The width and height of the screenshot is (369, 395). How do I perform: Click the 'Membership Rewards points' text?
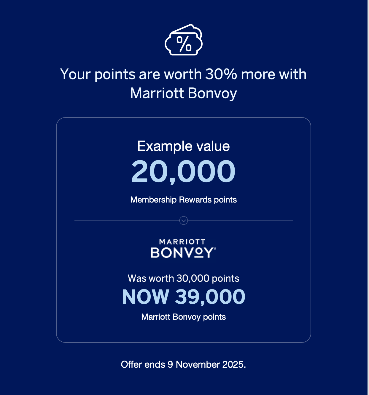point(183,200)
